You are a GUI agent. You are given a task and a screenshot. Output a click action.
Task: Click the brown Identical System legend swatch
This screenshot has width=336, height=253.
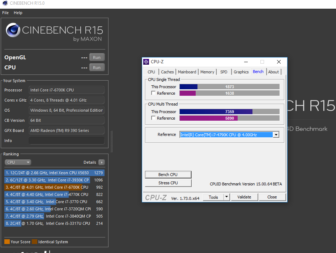[34, 242]
